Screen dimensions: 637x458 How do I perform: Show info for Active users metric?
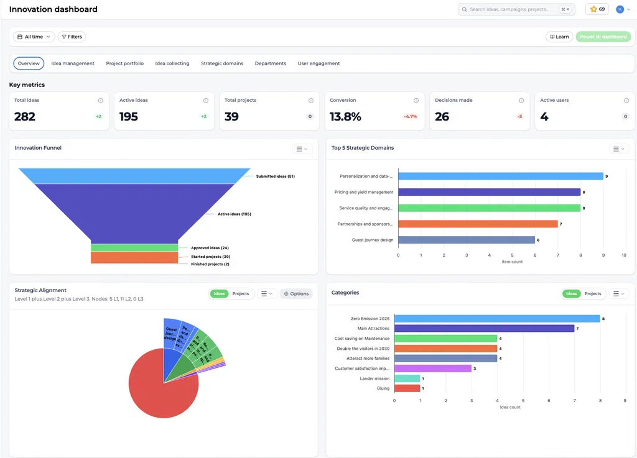click(x=626, y=101)
